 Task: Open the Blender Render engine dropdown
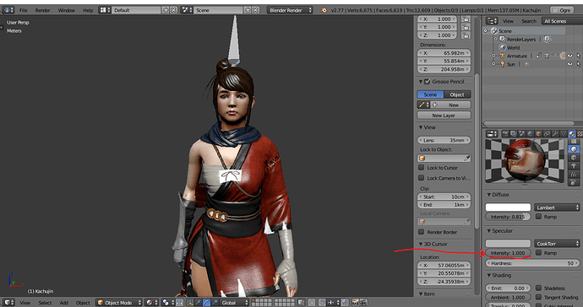290,10
